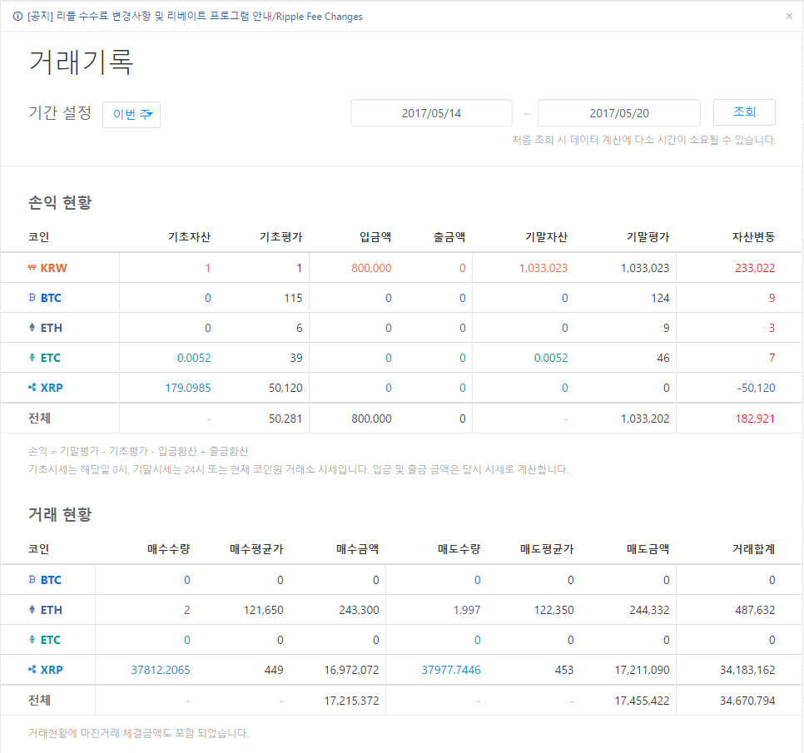Open the Ripple Fee Changes notice link

195,17
